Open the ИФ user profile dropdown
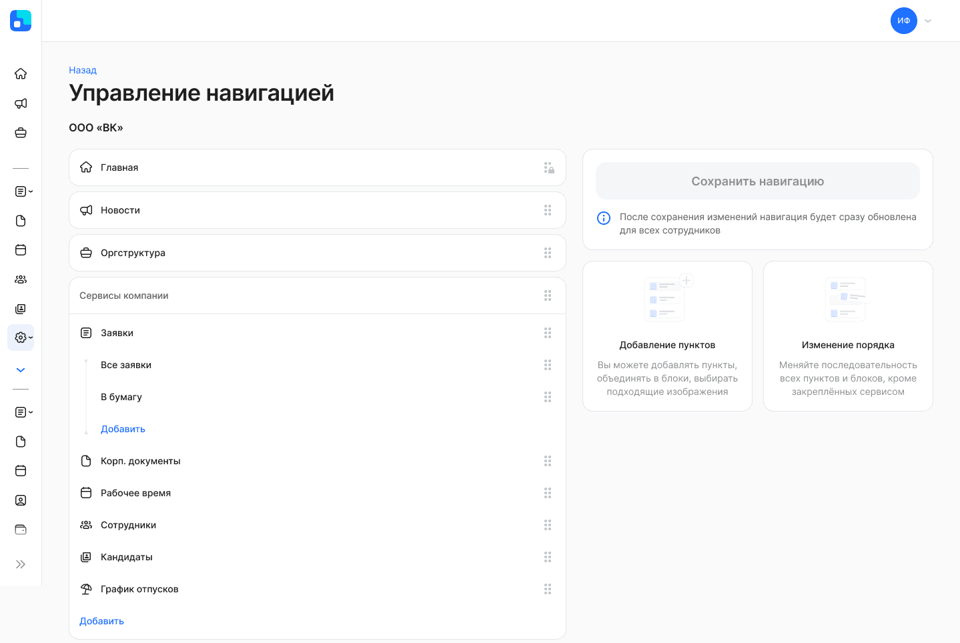The width and height of the screenshot is (960, 643). tap(911, 21)
